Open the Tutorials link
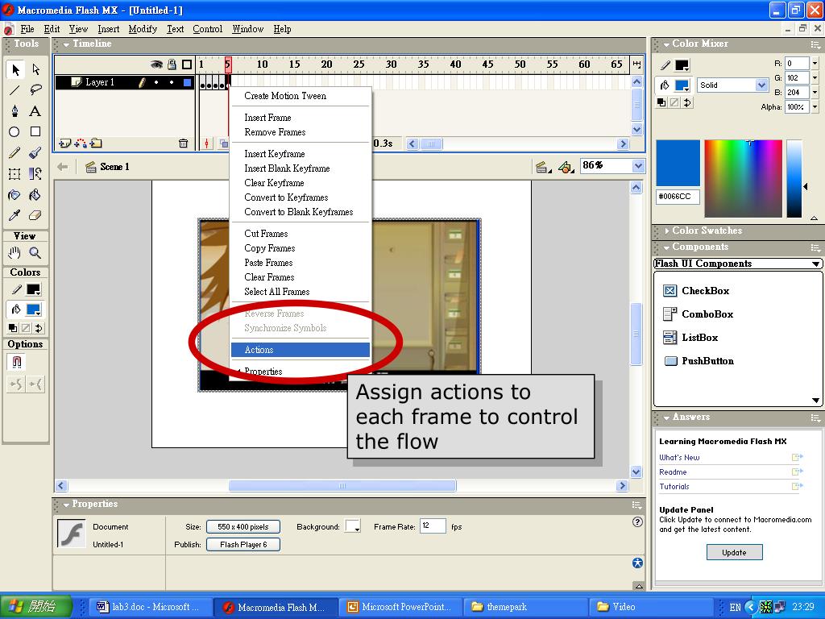The height and width of the screenshot is (619, 825). click(674, 486)
